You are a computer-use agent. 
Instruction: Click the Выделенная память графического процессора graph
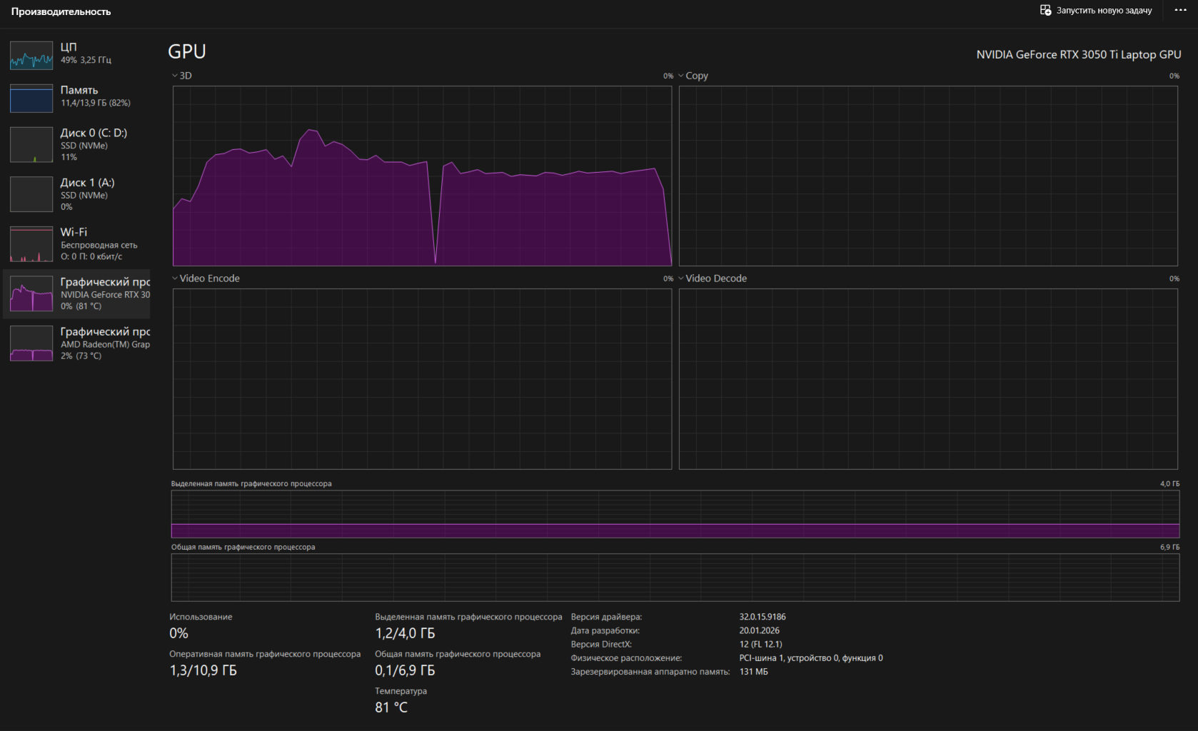675,514
